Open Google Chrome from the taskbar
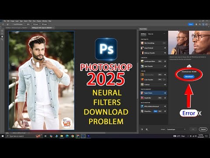The height and width of the screenshot is (158, 210). pyautogui.click(x=73, y=136)
